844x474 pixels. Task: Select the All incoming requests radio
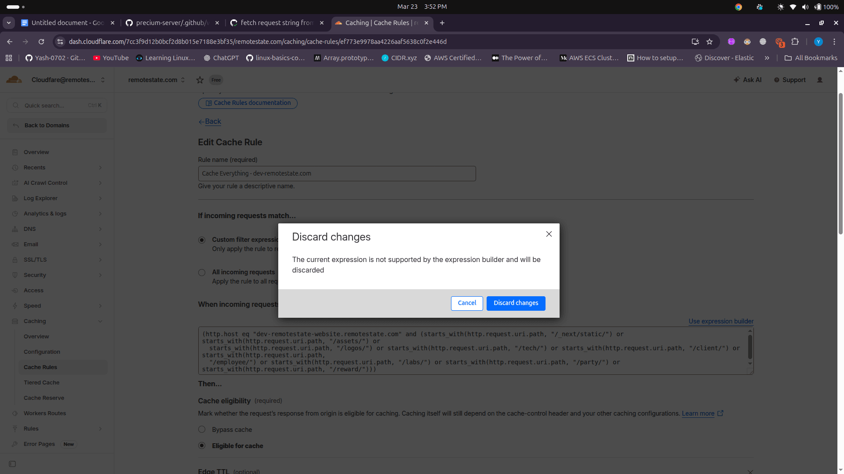(202, 273)
